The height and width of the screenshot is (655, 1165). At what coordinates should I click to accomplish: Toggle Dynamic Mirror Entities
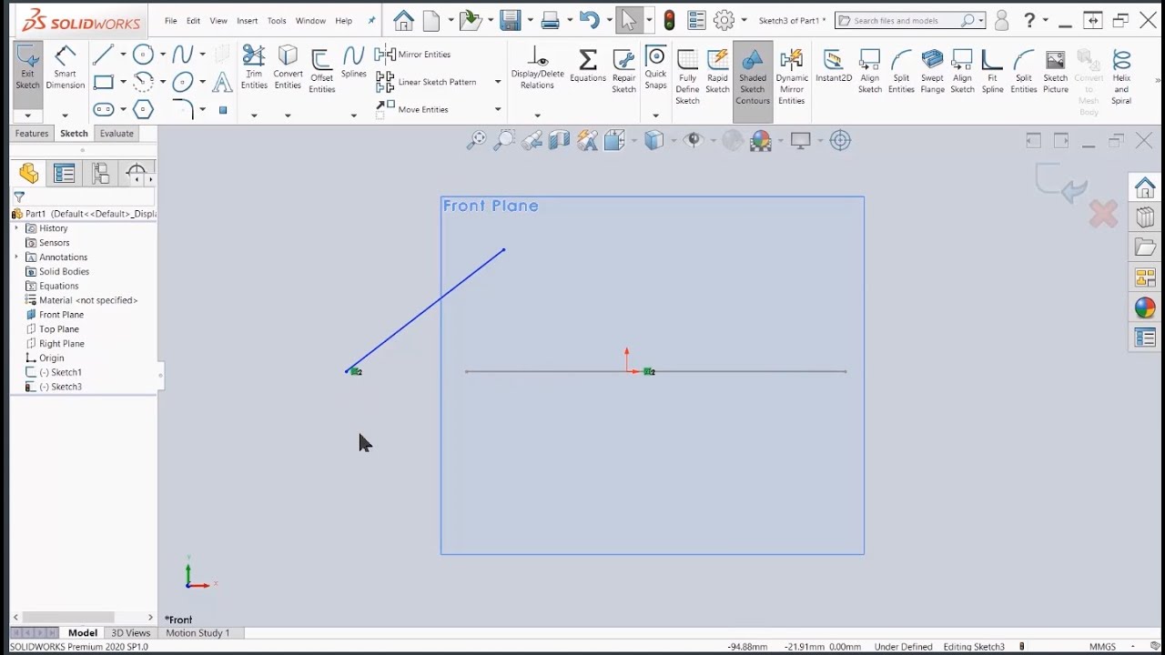[792, 76]
